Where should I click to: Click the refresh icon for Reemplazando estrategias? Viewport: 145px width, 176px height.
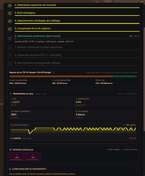(10, 64)
